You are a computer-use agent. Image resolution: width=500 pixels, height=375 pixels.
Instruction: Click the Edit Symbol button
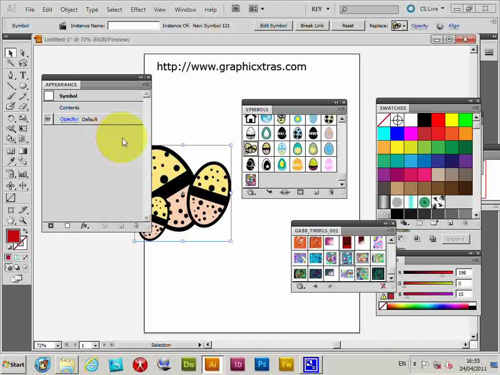point(273,26)
